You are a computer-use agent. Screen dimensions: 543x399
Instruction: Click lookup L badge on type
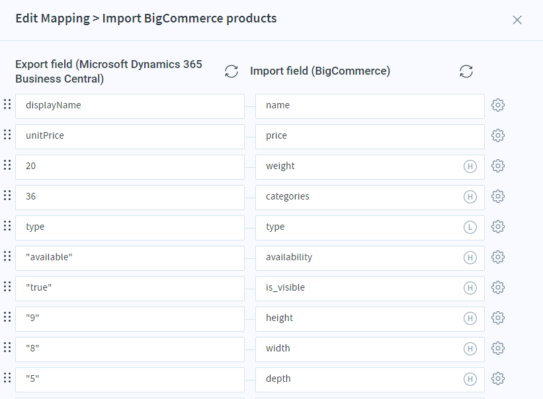pos(470,227)
